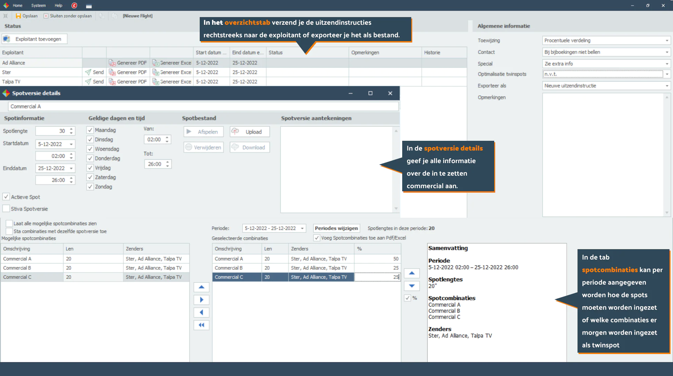Open the Startdatum date dropdown
The width and height of the screenshot is (673, 376).
pyautogui.click(x=71, y=144)
